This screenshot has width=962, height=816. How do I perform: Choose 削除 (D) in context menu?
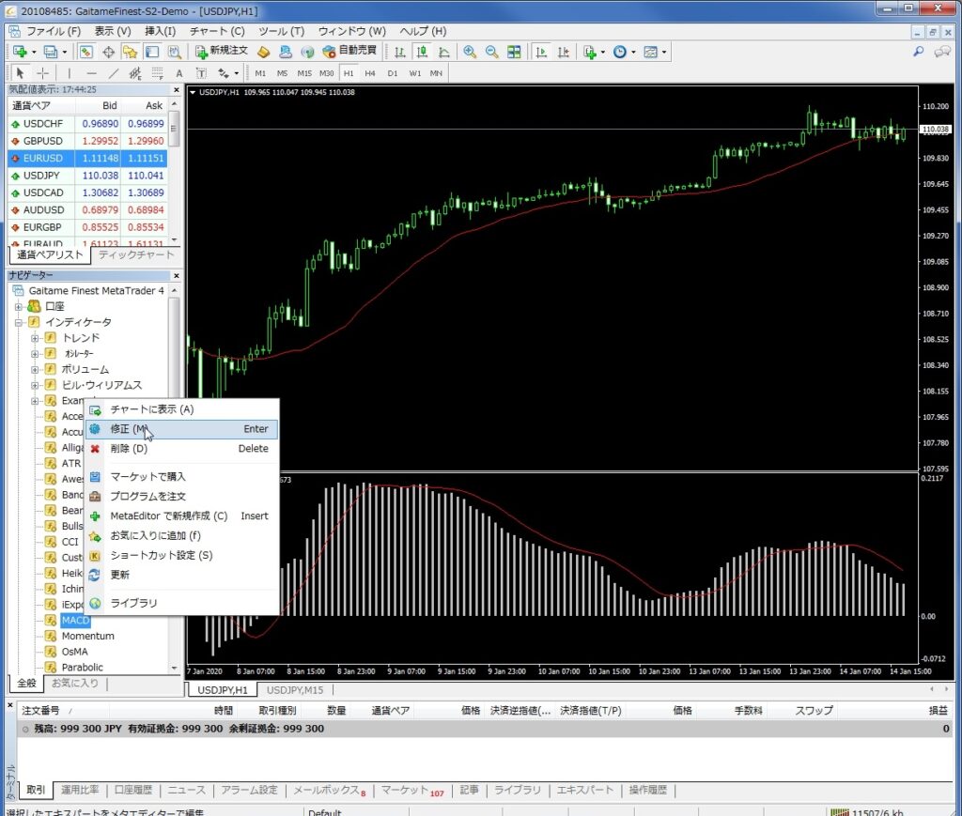tap(181, 449)
